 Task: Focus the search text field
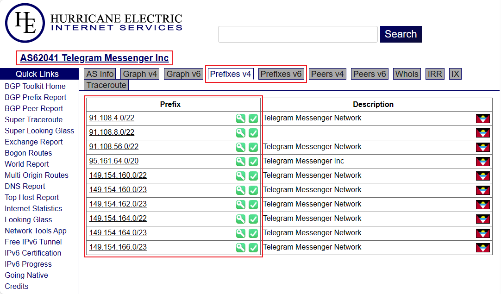coord(298,34)
